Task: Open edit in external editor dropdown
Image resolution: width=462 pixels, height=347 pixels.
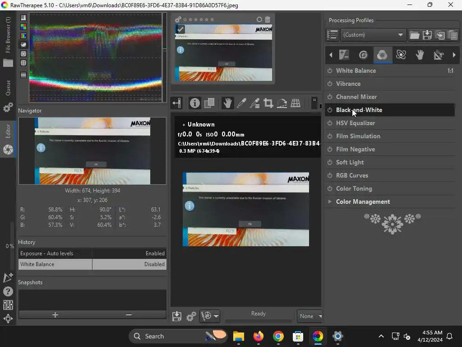Action: click(x=216, y=316)
